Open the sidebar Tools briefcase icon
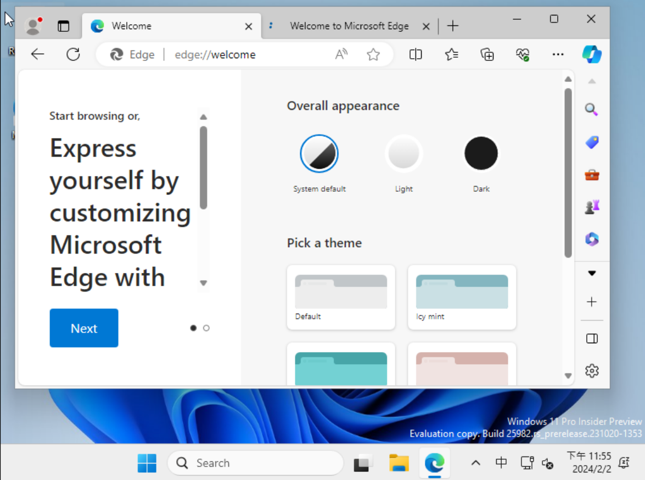This screenshot has height=480, width=645. pos(592,175)
